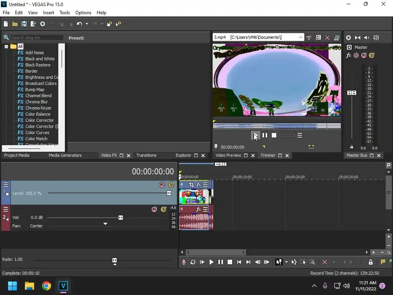This screenshot has height=295, width=393.
Task: Click the Render As toolbar icon
Action: point(33,24)
